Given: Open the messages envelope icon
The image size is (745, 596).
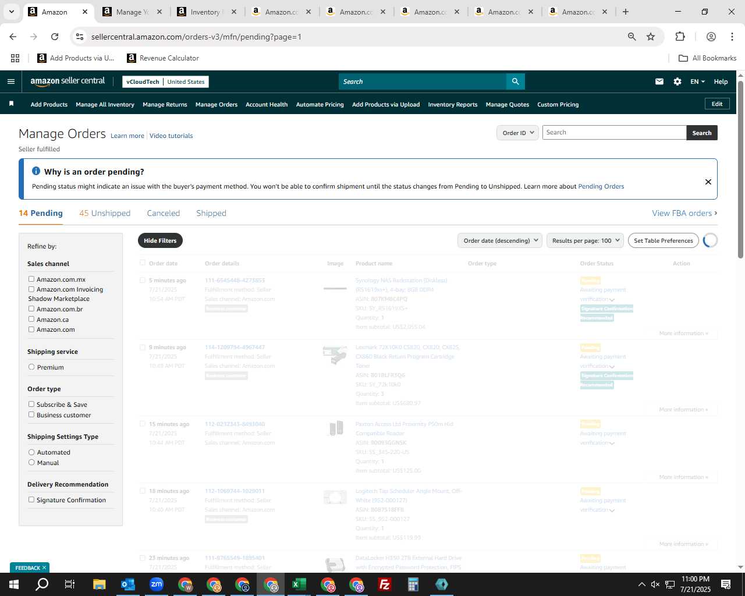Looking at the screenshot, I should [659, 81].
